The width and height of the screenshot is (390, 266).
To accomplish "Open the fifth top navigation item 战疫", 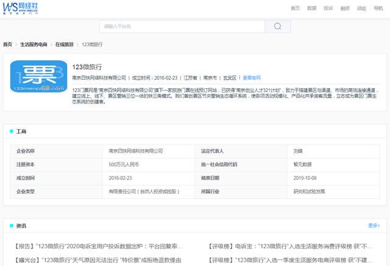I will click(361, 8).
